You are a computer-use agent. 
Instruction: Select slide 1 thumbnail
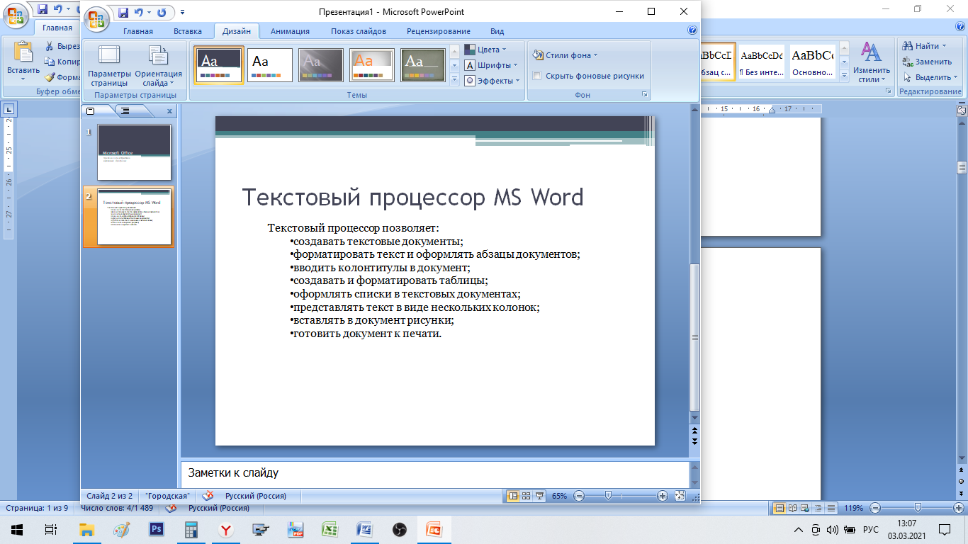[x=135, y=152]
